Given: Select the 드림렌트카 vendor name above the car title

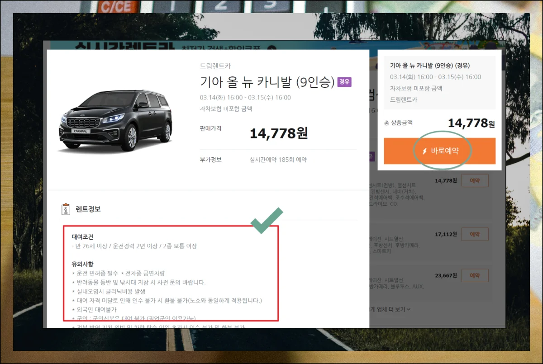Looking at the screenshot, I should click(x=215, y=66).
